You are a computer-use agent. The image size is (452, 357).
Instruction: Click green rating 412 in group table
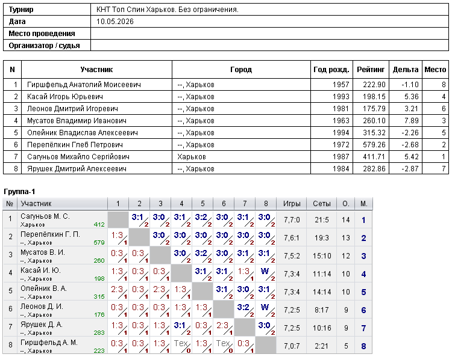point(99,225)
